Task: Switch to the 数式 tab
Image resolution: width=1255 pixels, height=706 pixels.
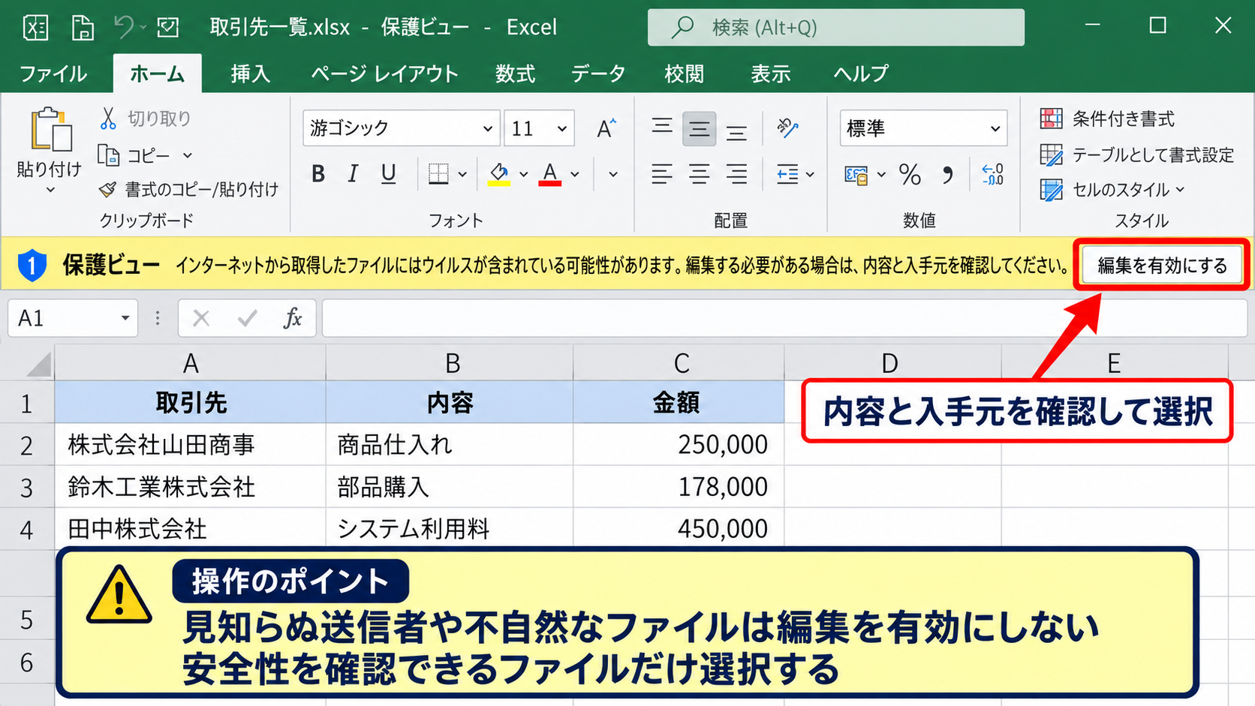Action: 515,74
